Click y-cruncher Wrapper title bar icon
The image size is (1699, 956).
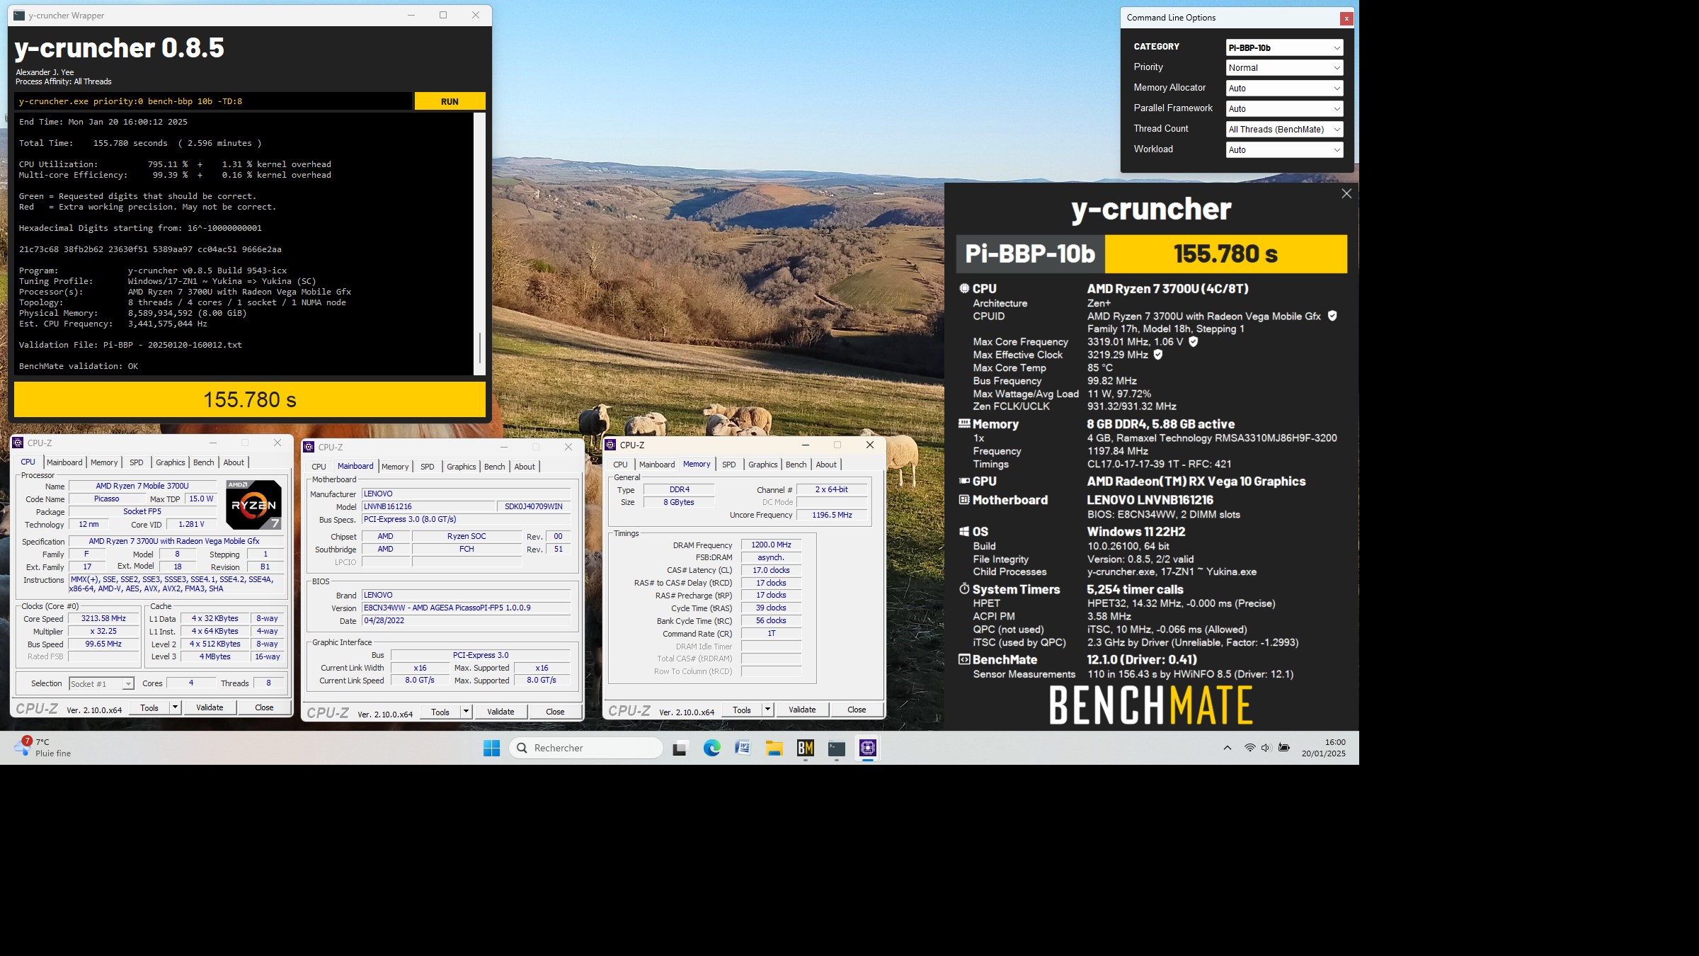[19, 15]
